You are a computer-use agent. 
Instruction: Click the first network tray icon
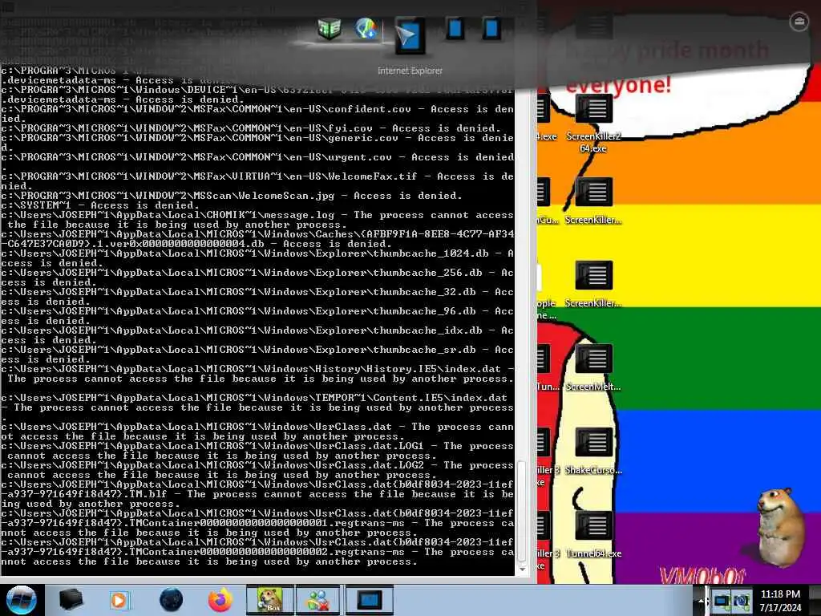[722, 600]
